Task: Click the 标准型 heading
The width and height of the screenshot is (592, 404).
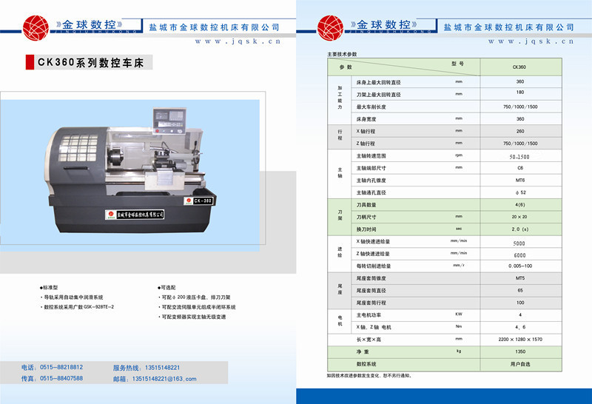Action: tap(49, 287)
